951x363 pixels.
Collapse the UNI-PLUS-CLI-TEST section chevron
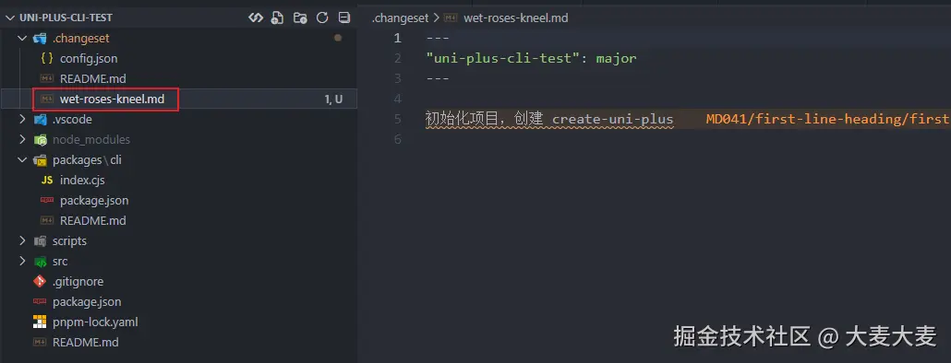click(x=10, y=18)
